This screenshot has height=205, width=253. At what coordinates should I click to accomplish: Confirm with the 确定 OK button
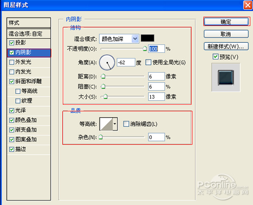[x=226, y=22]
